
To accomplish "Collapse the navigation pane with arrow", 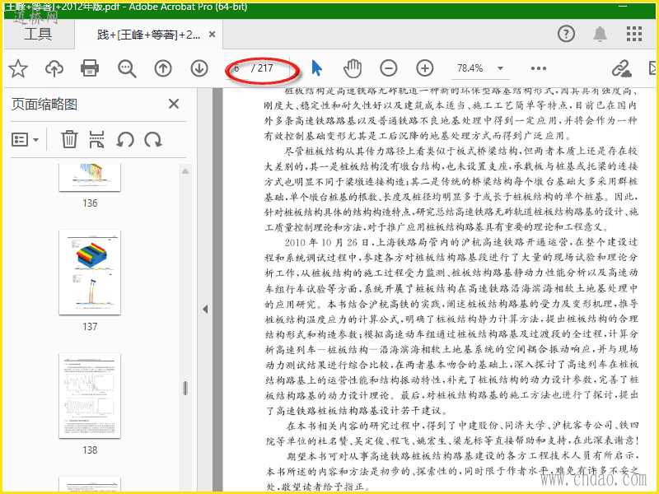I will (x=205, y=310).
